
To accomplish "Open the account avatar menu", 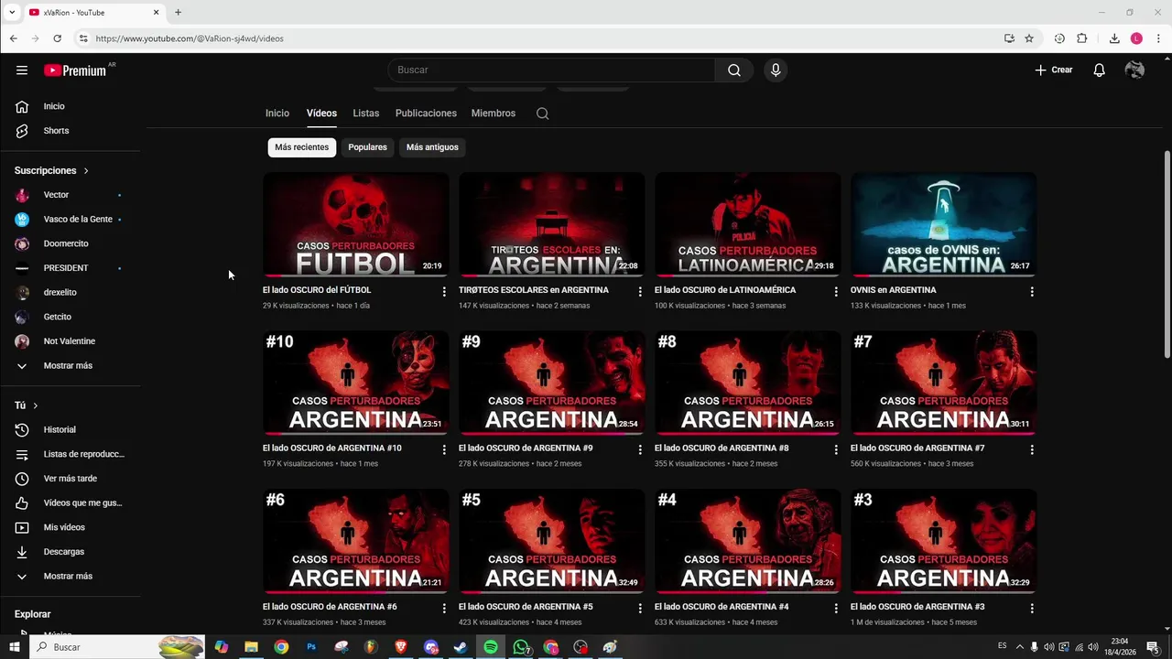I will point(1134,70).
